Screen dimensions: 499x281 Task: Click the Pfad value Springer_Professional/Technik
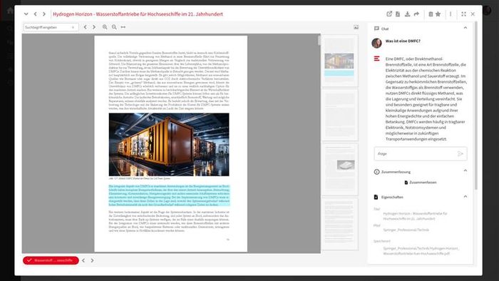coord(406,230)
